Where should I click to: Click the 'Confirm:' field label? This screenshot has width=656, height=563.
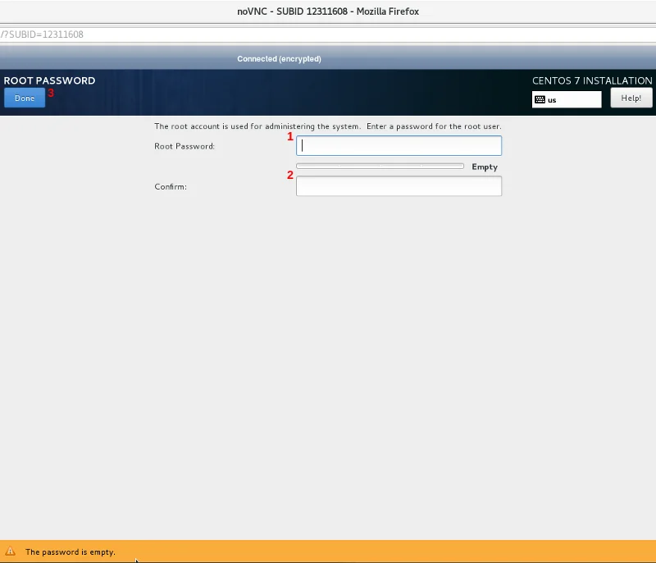click(x=171, y=186)
